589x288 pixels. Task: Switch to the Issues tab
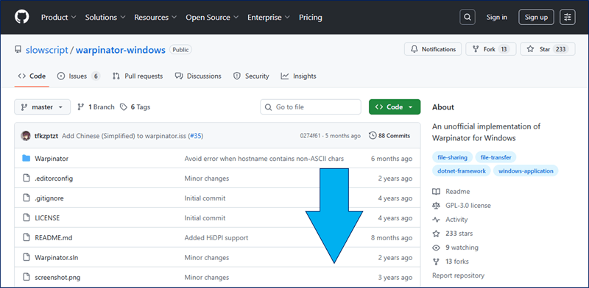[79, 76]
